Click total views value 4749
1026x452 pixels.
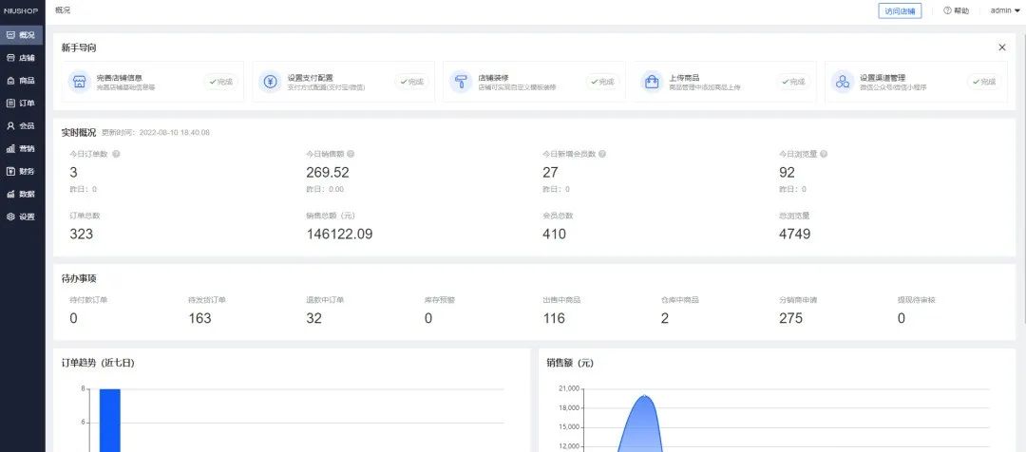795,235
